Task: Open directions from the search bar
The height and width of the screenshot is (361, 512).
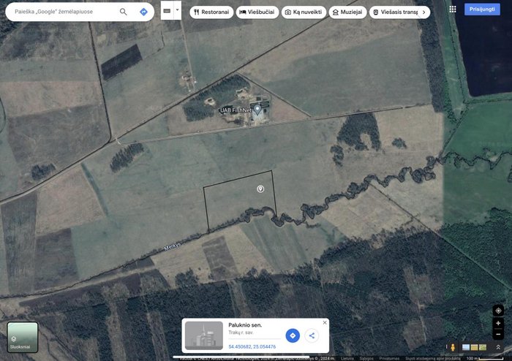Action: (x=143, y=12)
